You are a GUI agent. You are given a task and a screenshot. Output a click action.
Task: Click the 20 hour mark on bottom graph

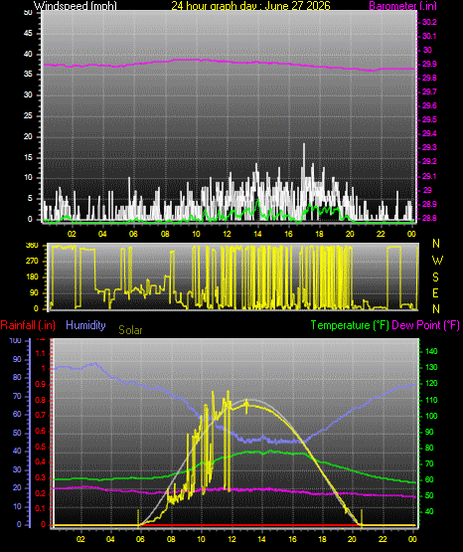tap(352, 539)
